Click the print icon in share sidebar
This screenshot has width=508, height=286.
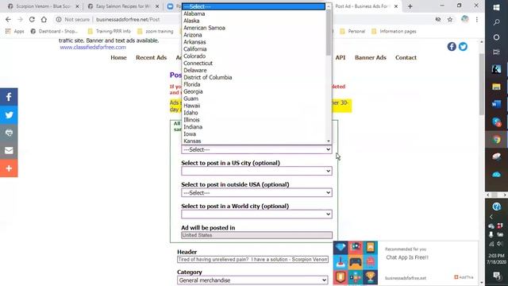[9, 133]
